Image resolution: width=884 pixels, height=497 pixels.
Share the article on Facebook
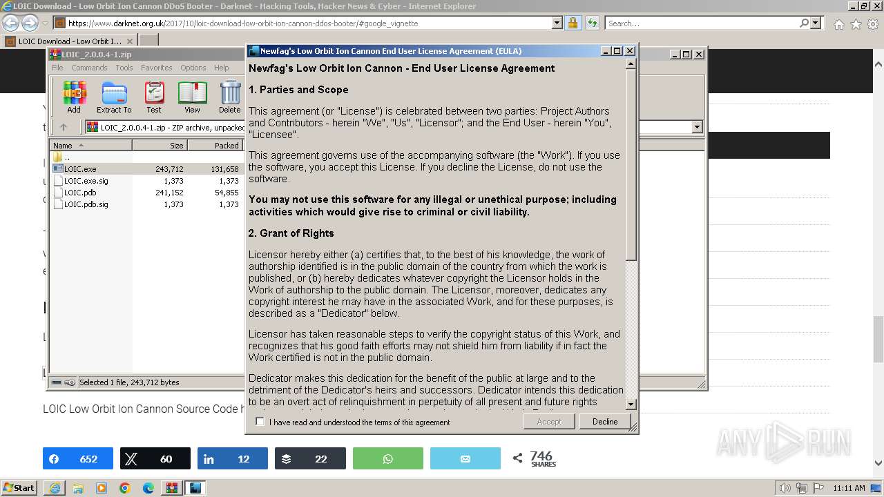coord(78,458)
